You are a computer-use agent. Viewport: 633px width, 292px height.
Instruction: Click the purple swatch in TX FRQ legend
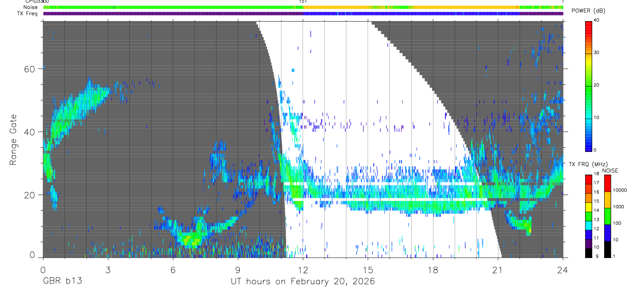point(588,244)
